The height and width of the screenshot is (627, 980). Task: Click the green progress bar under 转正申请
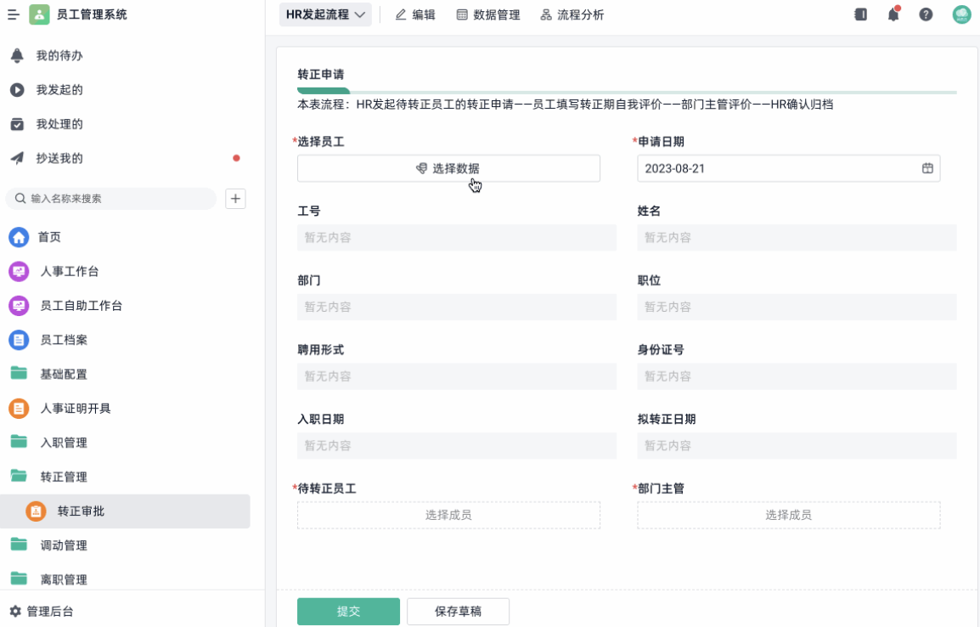(324, 88)
